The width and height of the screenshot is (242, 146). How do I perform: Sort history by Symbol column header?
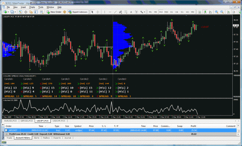coord(77,126)
